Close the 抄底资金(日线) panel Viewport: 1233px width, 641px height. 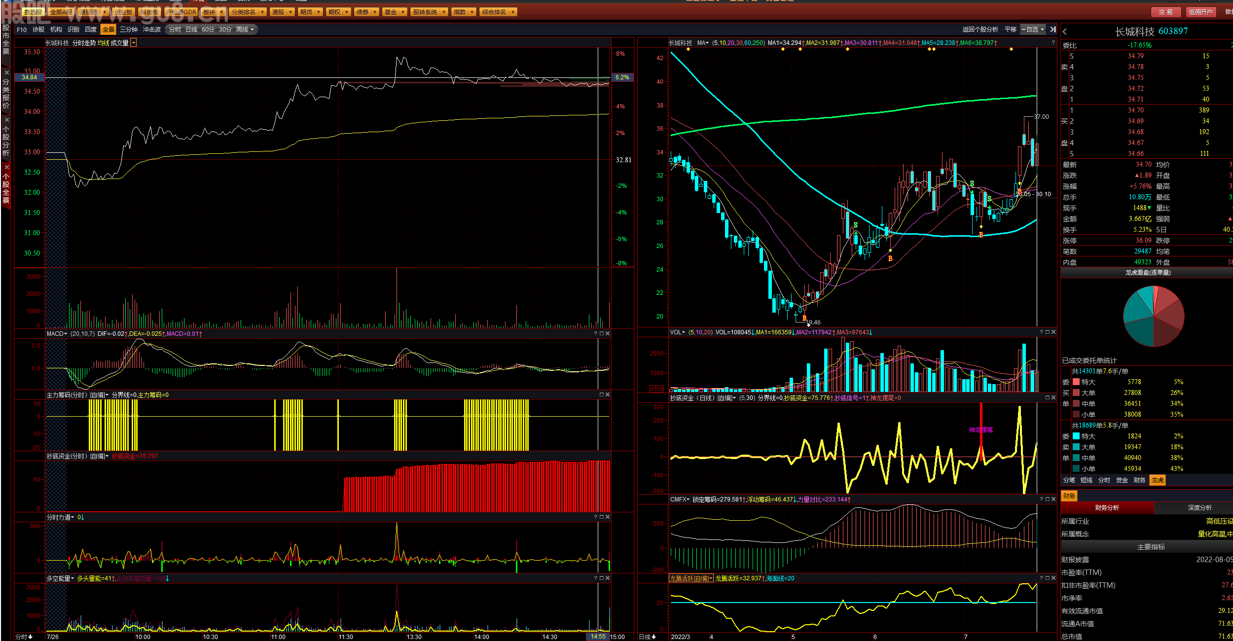click(x=1053, y=398)
